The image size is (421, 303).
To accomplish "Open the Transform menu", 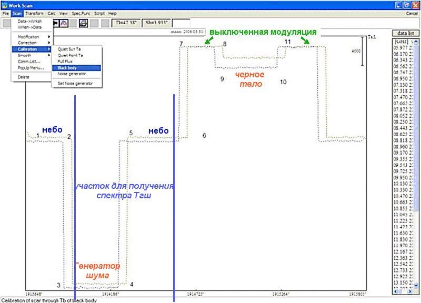I will point(34,14).
